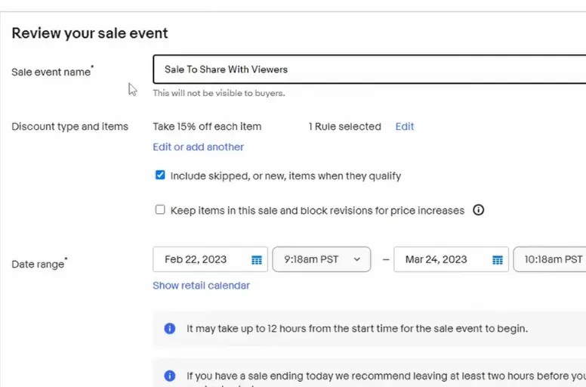Screen dimensions: 586x387
Task: Click the Mar 24, 2023 end date field
Action: coord(451,259)
